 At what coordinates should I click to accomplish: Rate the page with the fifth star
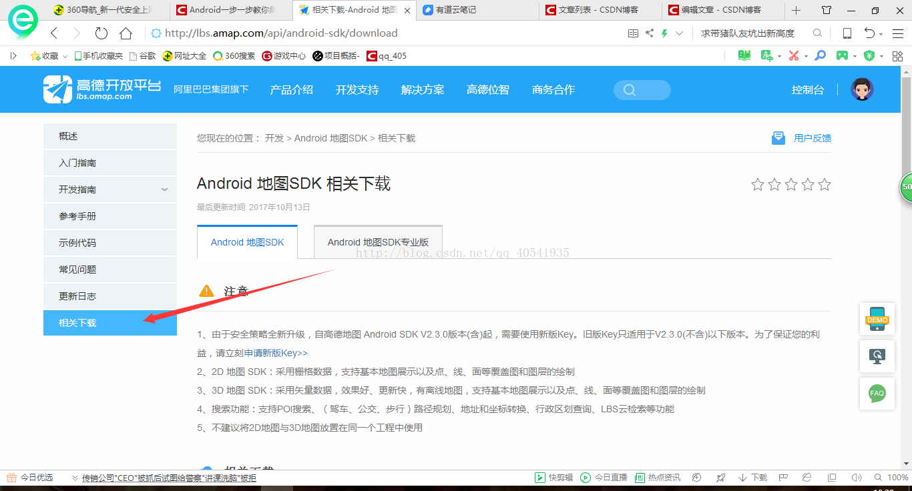click(825, 184)
